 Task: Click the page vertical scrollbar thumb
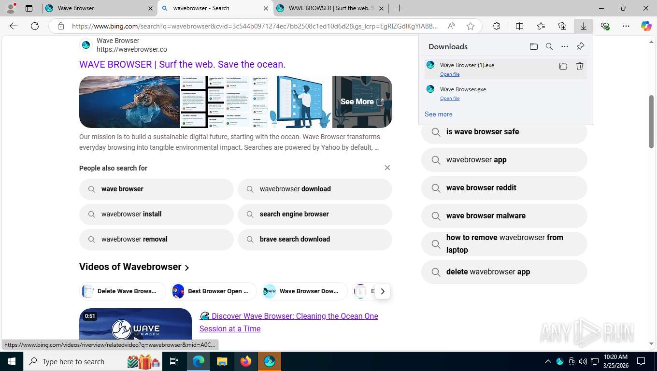pos(651,122)
